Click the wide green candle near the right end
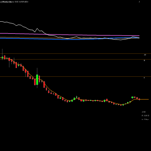The height and width of the screenshot is (151, 151). click(133, 97)
